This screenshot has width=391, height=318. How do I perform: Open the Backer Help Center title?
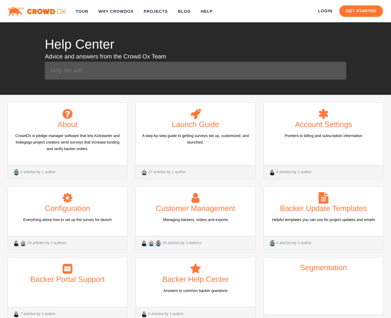[195, 279]
